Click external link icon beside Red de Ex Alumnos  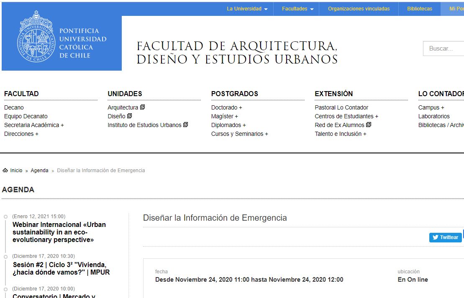pyautogui.click(x=369, y=125)
